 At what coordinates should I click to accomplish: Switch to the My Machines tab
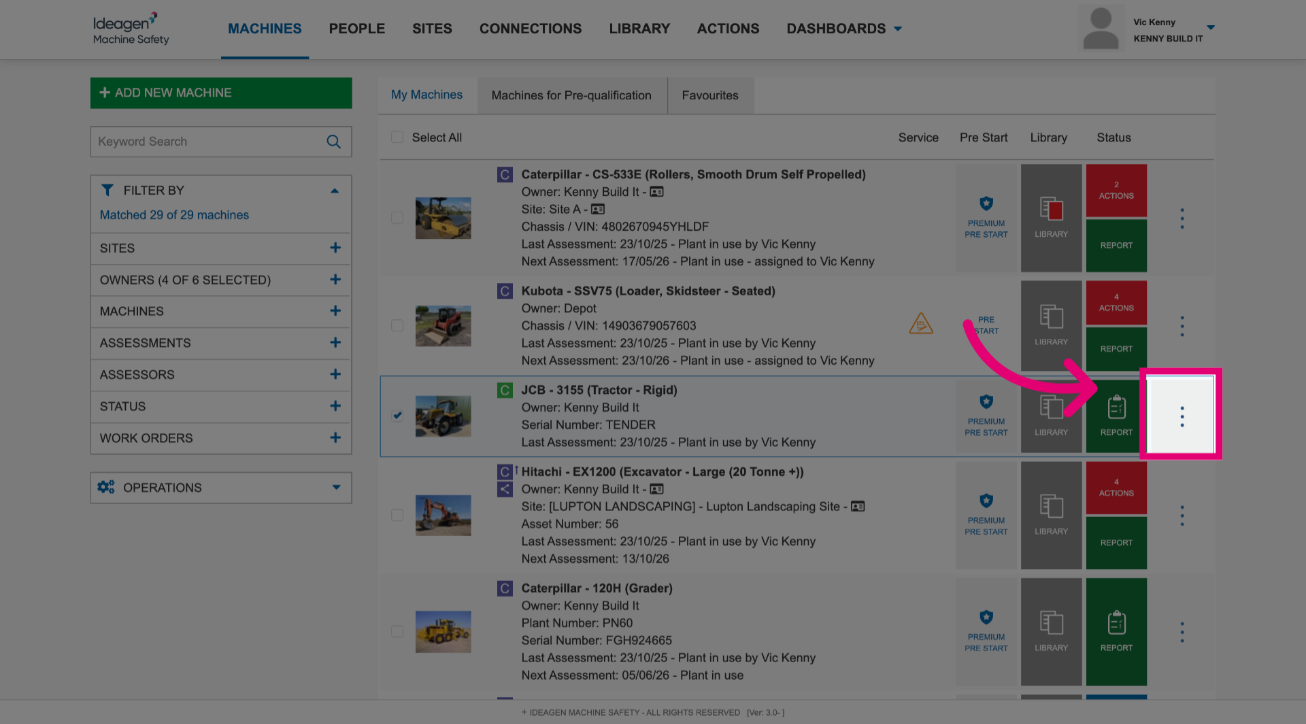point(426,95)
